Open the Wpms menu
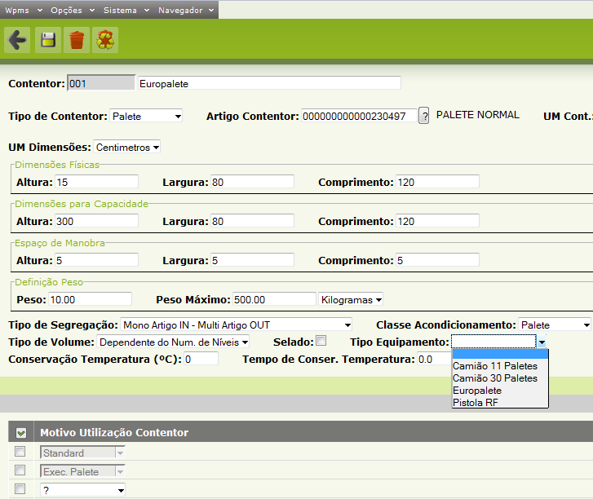The height and width of the screenshot is (499, 593). (x=23, y=11)
